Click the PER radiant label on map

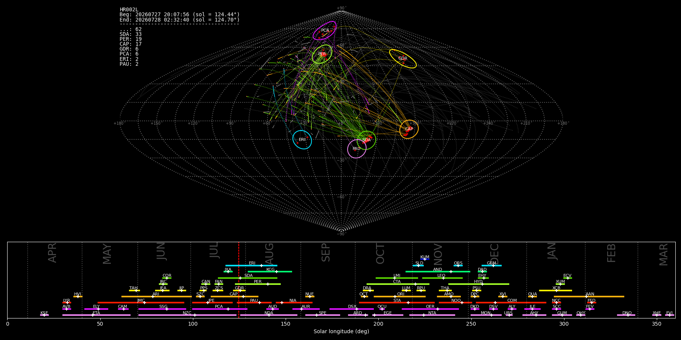(x=322, y=54)
